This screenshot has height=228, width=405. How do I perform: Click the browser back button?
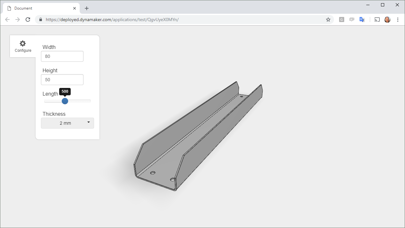[7, 20]
